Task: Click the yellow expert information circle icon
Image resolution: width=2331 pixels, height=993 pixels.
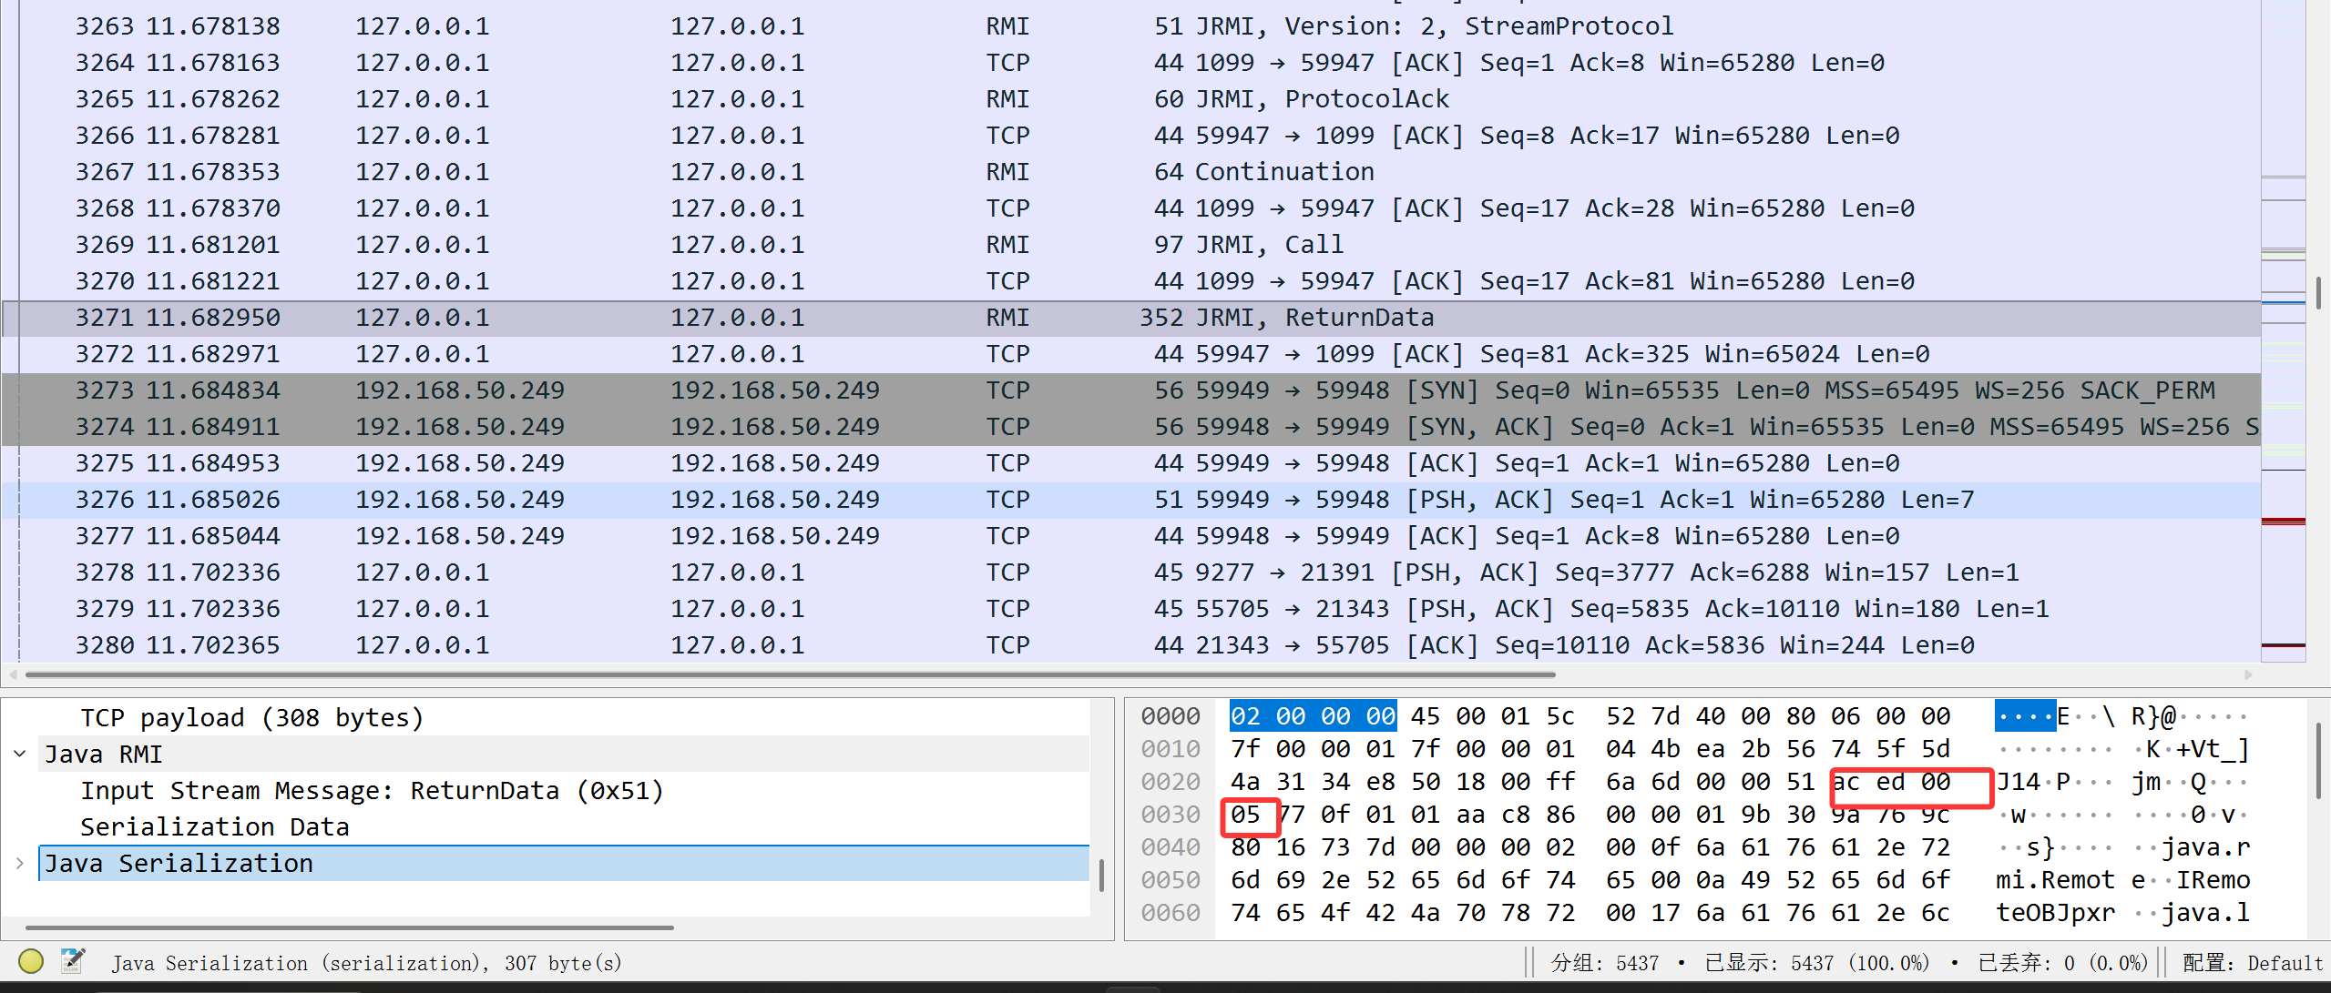Action: (31, 961)
